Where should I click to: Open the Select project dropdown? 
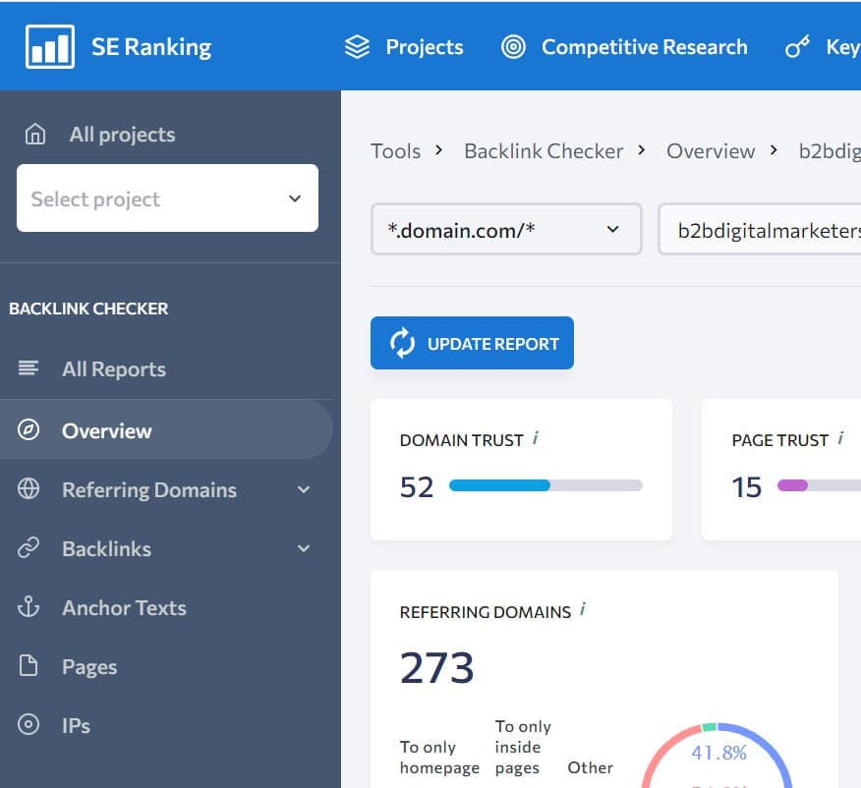click(167, 198)
